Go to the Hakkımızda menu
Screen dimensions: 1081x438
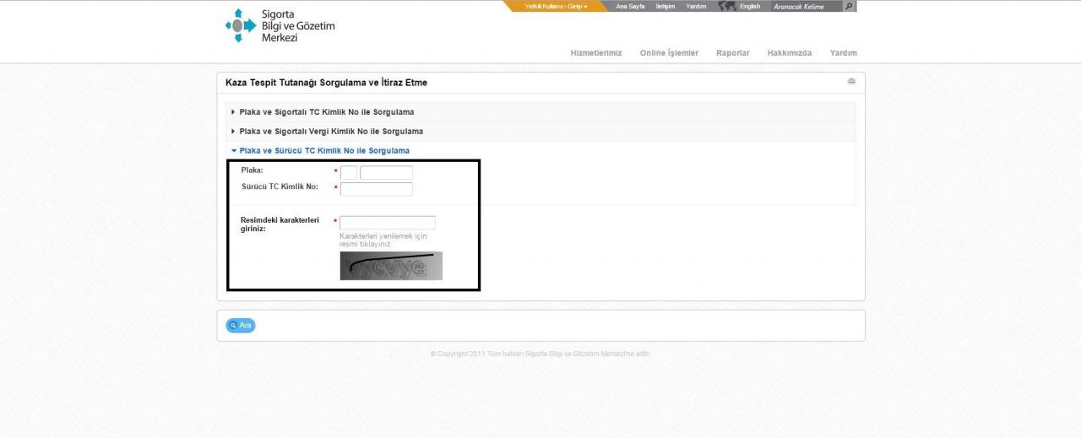point(790,53)
